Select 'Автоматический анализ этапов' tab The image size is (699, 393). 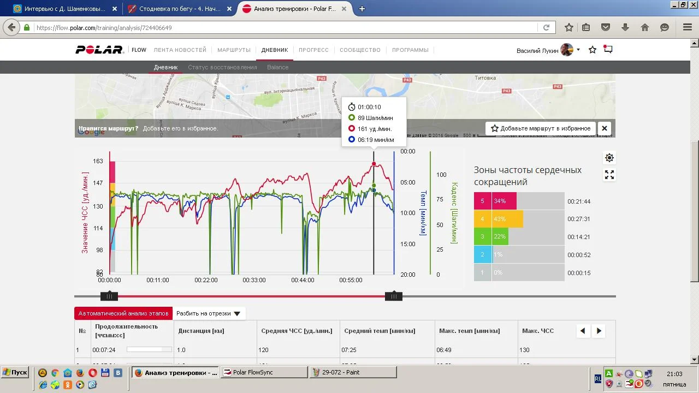coord(123,313)
